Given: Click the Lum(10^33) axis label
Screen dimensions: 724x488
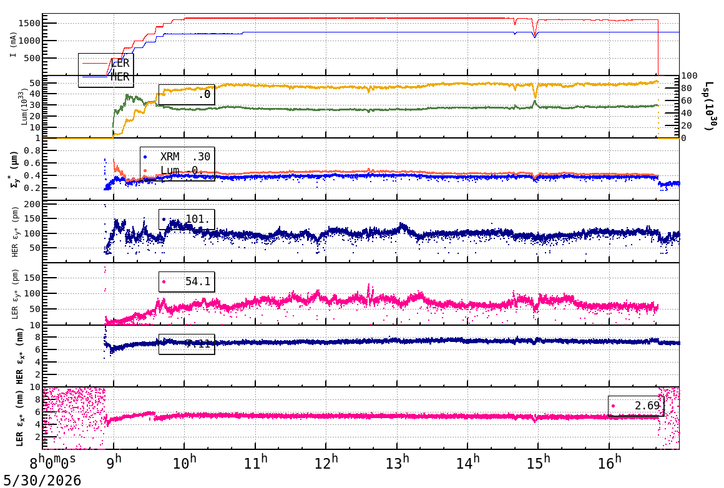Looking at the screenshot, I should tap(24, 107).
